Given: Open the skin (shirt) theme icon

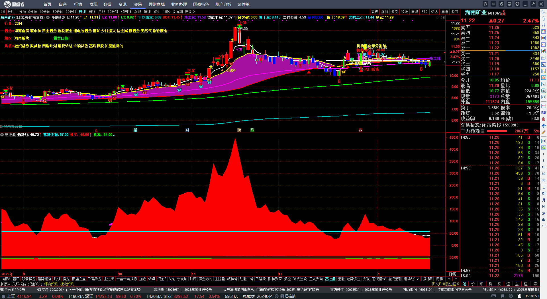Looking at the screenshot, I should 517,4.
